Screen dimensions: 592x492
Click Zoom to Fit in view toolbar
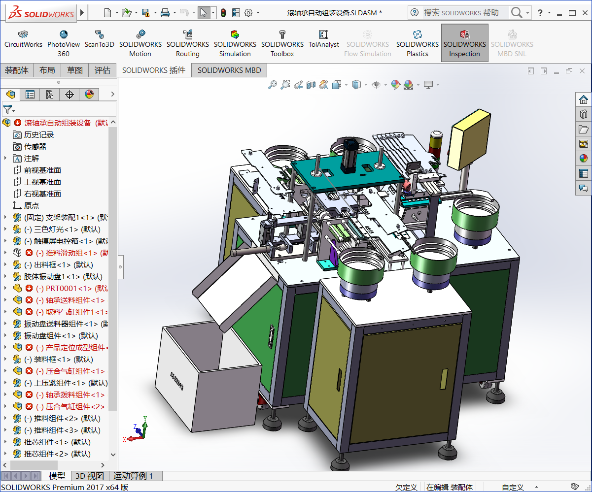point(273,85)
